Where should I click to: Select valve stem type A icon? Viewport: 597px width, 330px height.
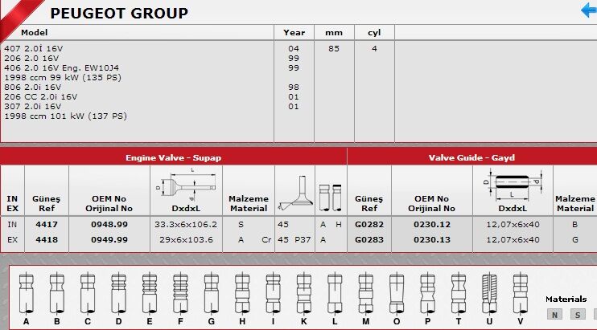[27, 292]
